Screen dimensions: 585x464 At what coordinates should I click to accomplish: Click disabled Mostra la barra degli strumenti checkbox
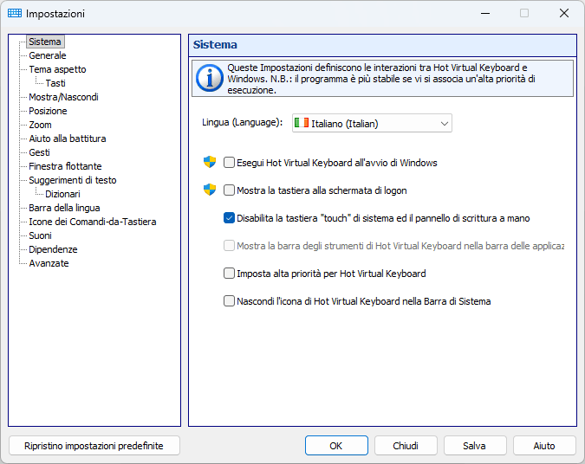pyautogui.click(x=229, y=246)
